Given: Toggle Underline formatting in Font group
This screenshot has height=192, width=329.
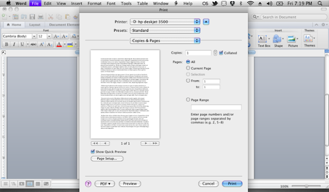Looking at the screenshot, I should 22,44.
